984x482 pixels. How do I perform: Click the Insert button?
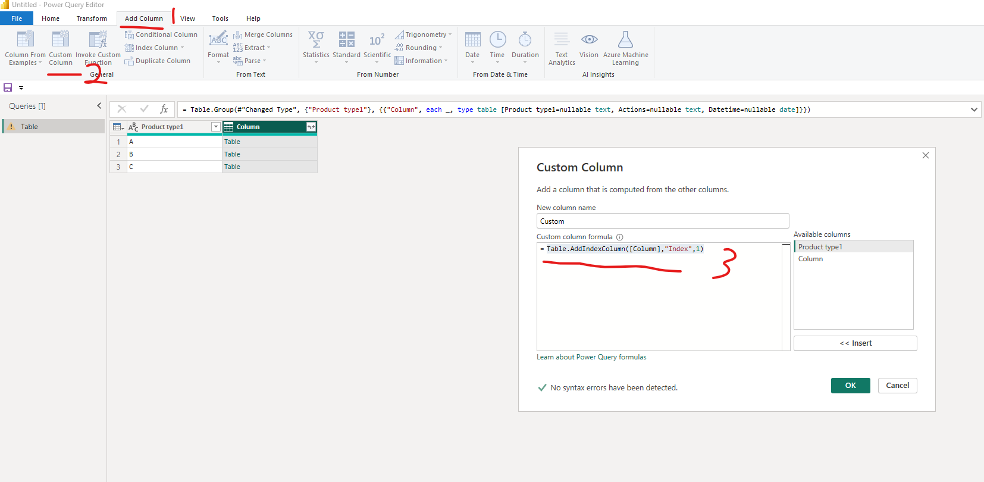855,343
